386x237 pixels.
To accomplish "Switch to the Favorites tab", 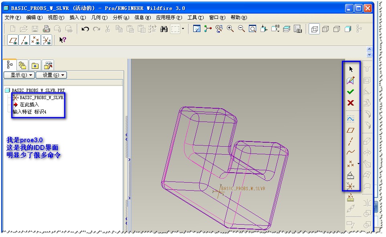I will click(x=35, y=65).
